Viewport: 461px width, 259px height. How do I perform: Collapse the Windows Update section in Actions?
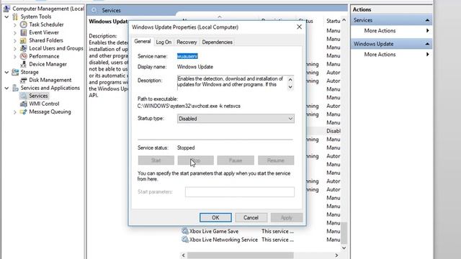click(x=427, y=44)
